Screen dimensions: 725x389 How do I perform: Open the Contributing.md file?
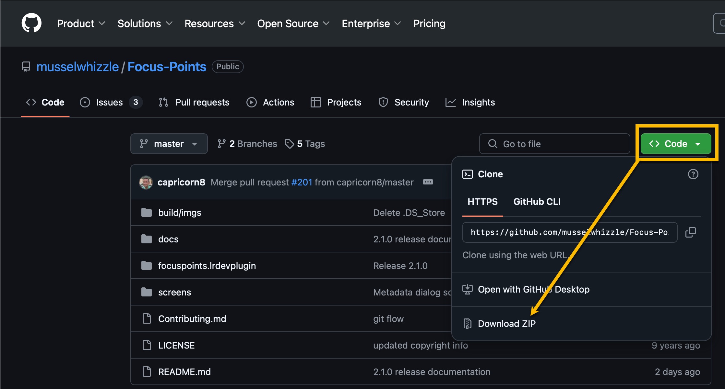point(192,319)
